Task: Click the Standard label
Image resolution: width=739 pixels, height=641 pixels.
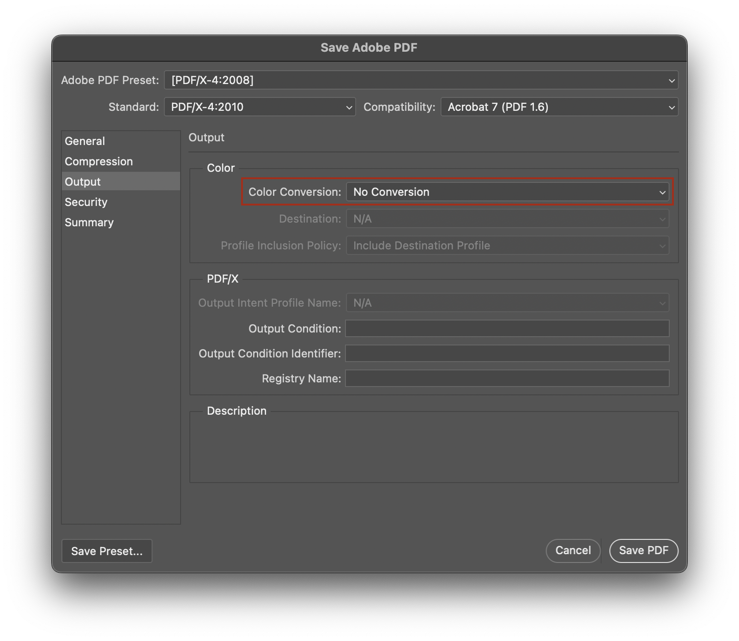Action: (x=133, y=107)
